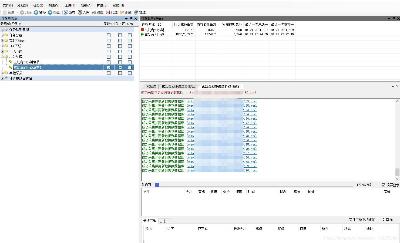
Task: Select the stopped task row in queue
Action: click(x=218, y=30)
